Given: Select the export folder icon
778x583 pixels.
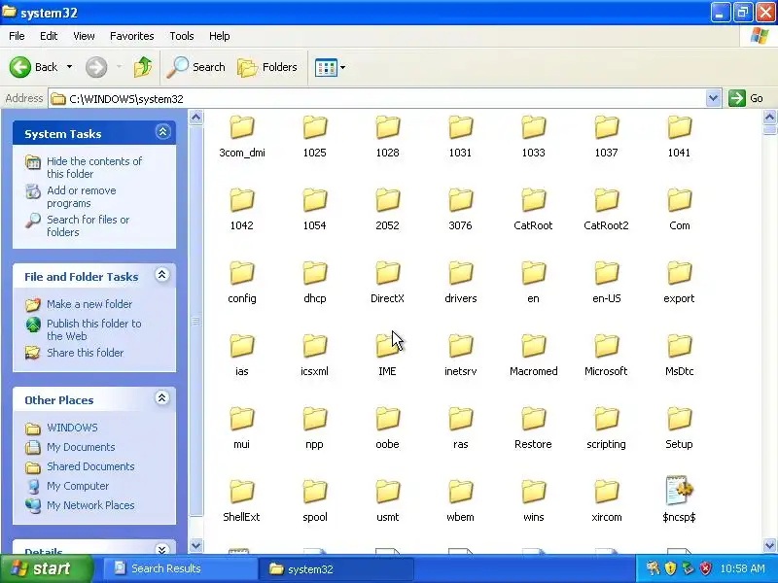Looking at the screenshot, I should click(x=679, y=274).
